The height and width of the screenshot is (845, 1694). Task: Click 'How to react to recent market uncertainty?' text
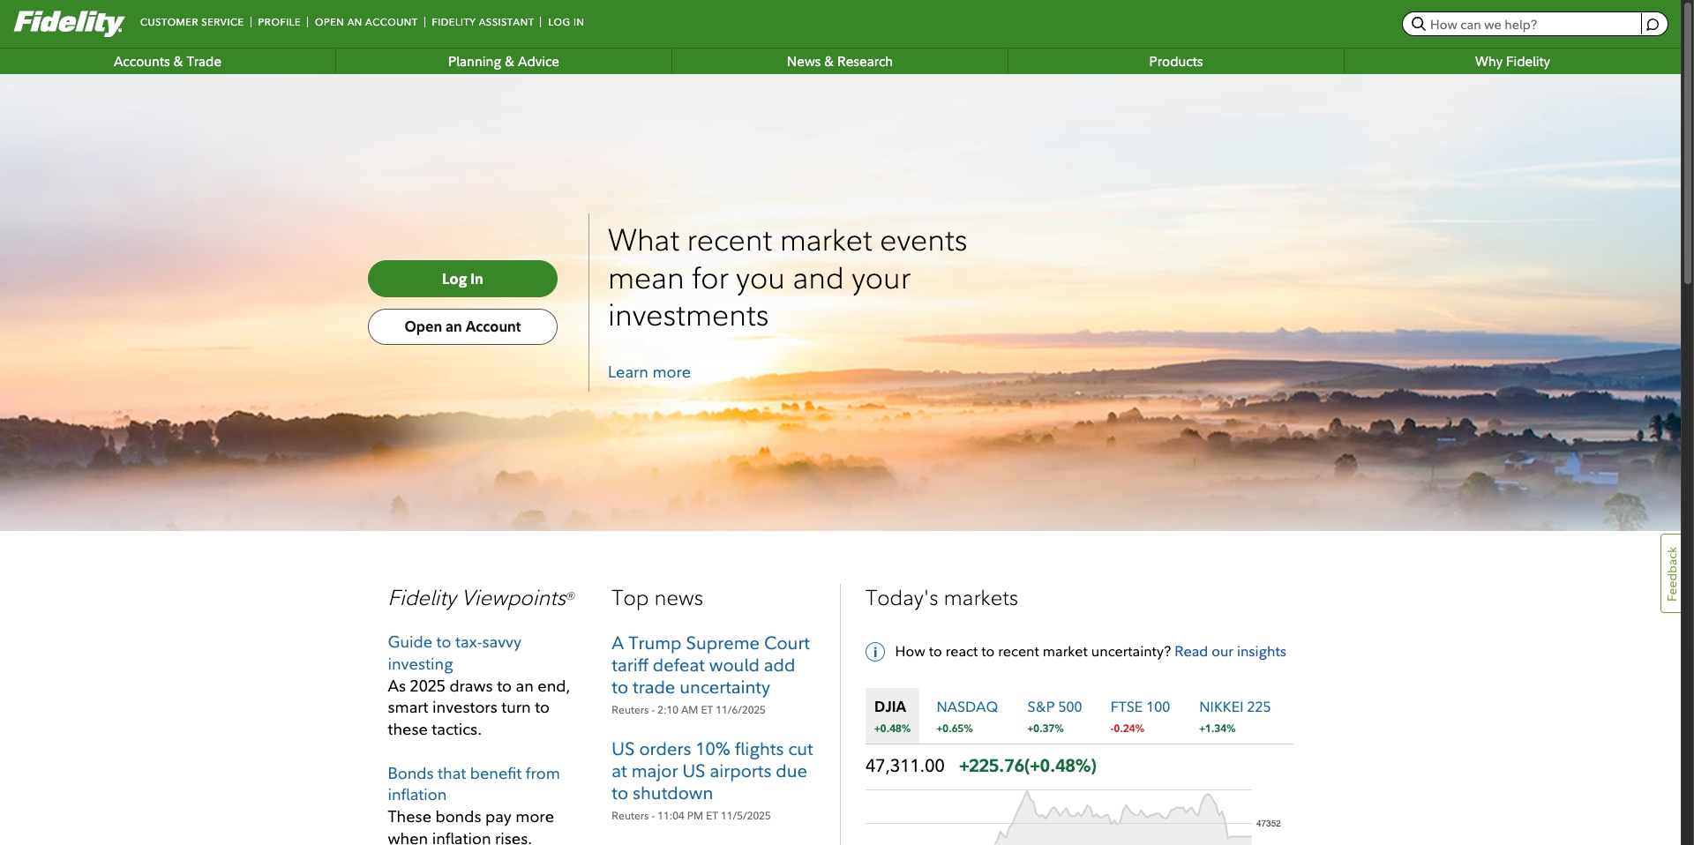pyautogui.click(x=1033, y=652)
